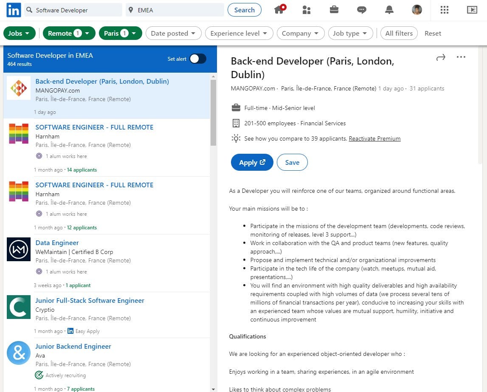This screenshot has width=487, height=392.
Task: Save the Back-end Developer job
Action: point(292,162)
